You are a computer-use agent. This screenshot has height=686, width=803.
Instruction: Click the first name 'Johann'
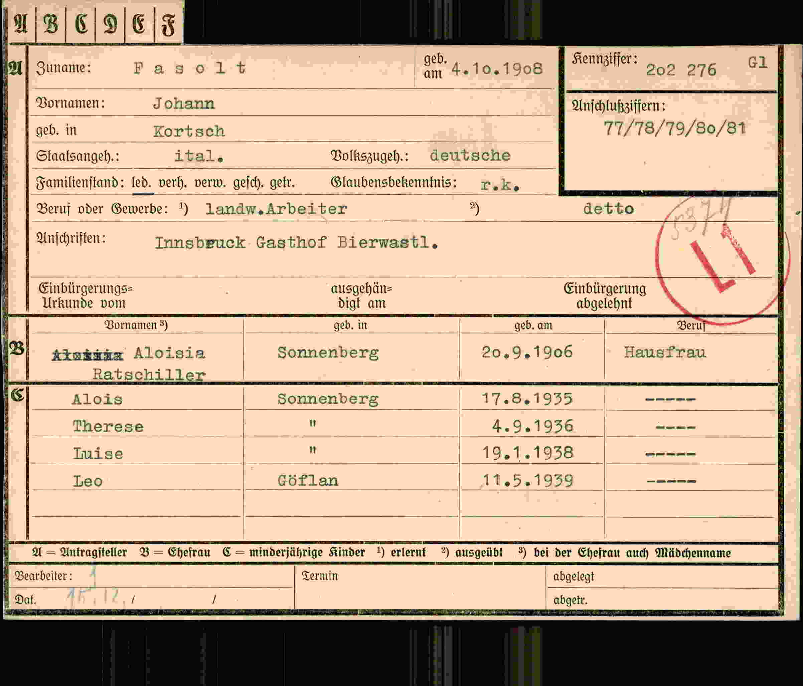(x=183, y=103)
